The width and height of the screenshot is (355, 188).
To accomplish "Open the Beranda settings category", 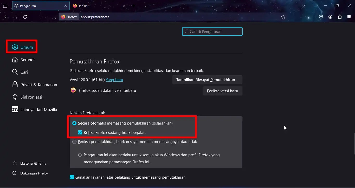I will tap(24, 60).
